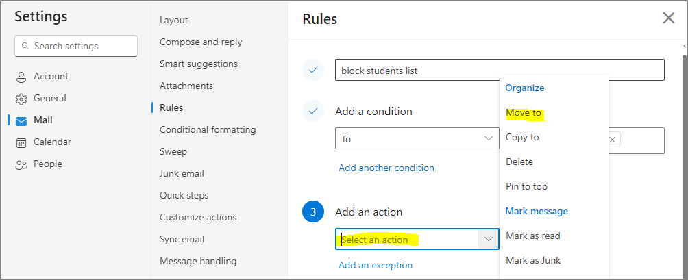Click the rule name text field
Viewport: 688px width, 280px height.
500,71
